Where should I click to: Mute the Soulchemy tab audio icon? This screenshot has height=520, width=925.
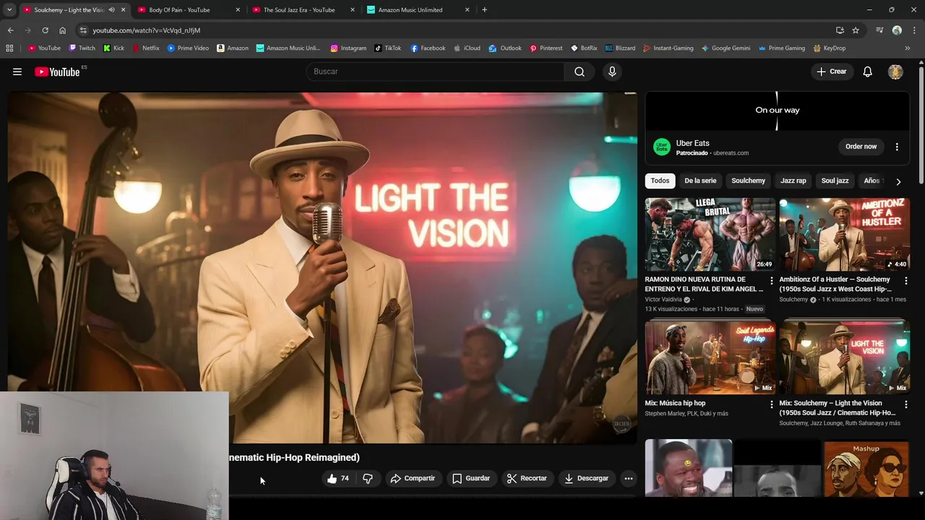click(111, 10)
